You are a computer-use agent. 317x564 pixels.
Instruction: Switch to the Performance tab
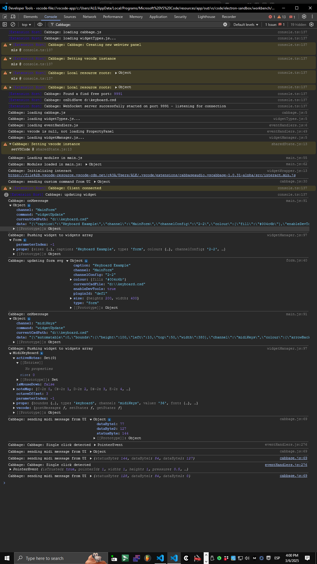click(113, 17)
